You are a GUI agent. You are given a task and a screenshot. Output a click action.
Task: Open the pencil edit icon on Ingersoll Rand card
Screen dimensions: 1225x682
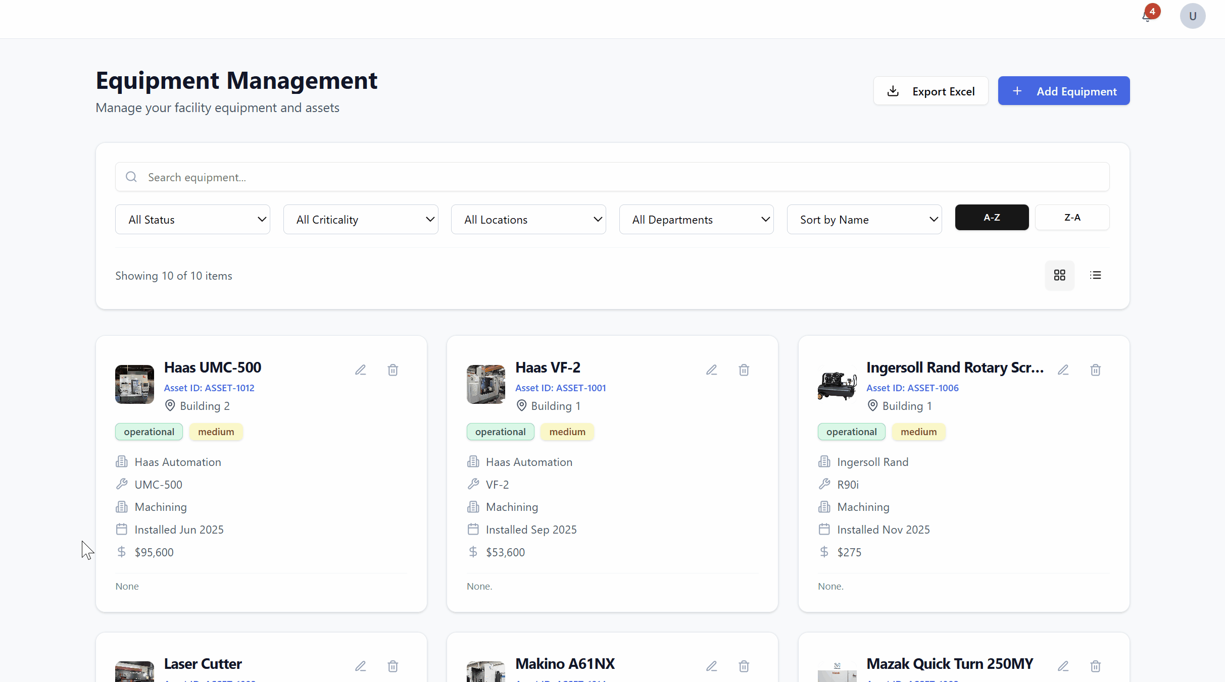click(x=1063, y=370)
